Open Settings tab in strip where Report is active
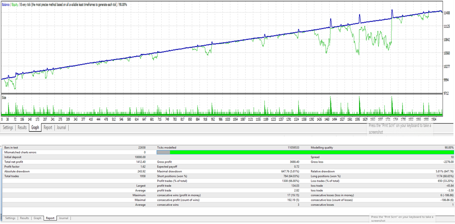Viewport: 455px width, 224px height. point(10,218)
